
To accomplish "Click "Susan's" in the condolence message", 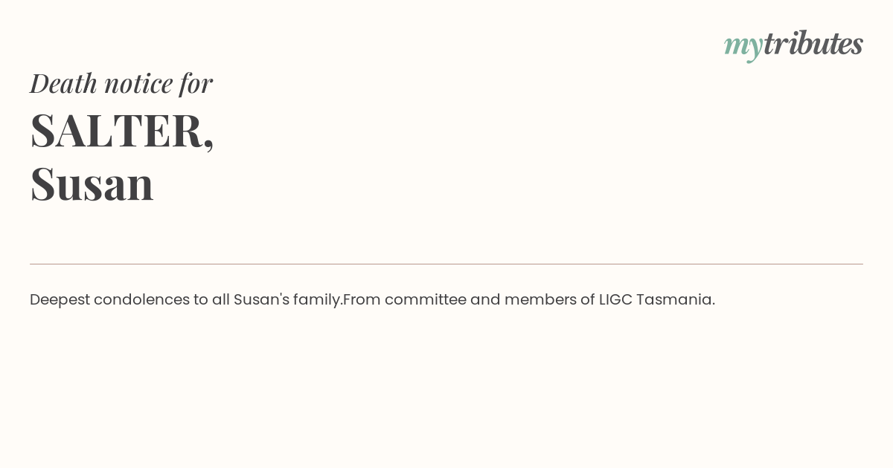I will pos(261,300).
